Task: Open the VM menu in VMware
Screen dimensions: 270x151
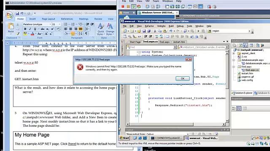Action: coord(147,1)
